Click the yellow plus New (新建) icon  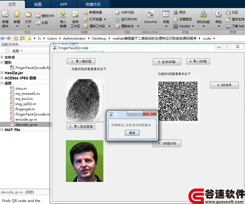[17, 14]
